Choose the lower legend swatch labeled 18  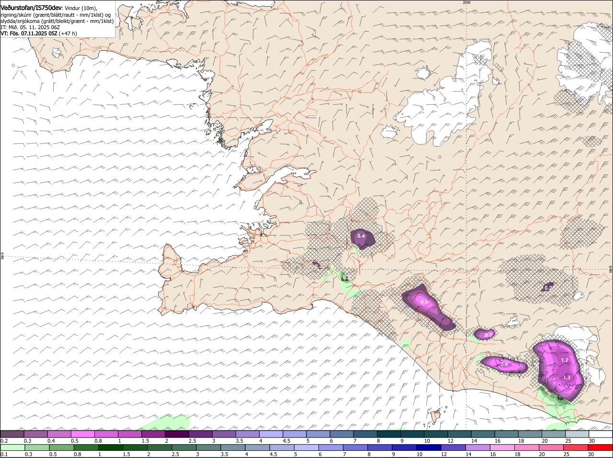point(527,447)
